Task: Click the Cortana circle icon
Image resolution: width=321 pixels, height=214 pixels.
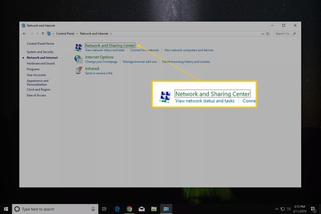Action: tap(17, 209)
